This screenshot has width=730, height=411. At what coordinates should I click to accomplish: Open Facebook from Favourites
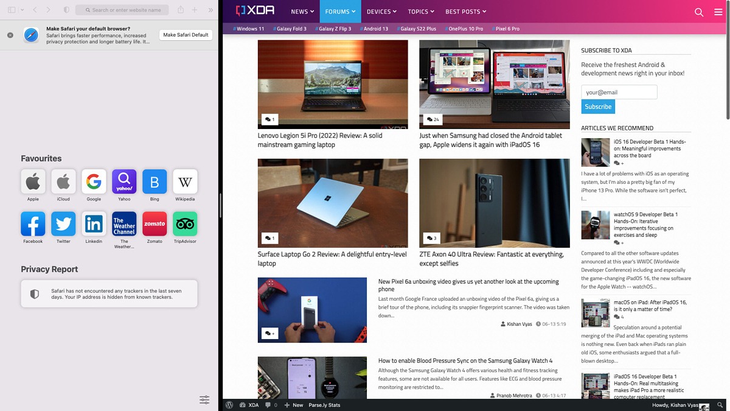coord(33,224)
